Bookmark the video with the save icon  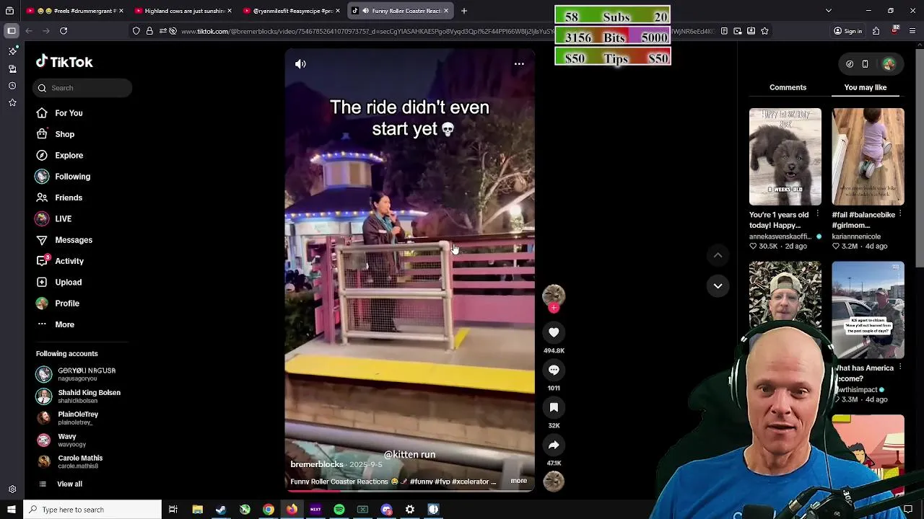tap(554, 407)
